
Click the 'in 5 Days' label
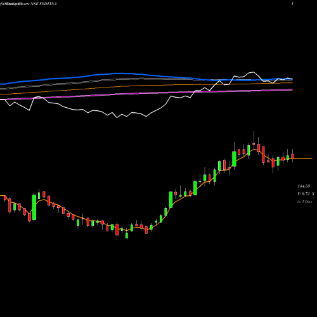[304, 202]
